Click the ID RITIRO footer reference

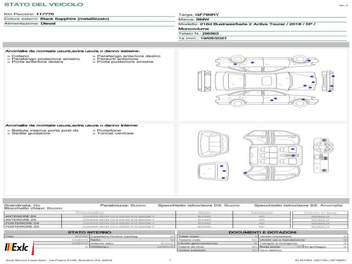coord(321,260)
